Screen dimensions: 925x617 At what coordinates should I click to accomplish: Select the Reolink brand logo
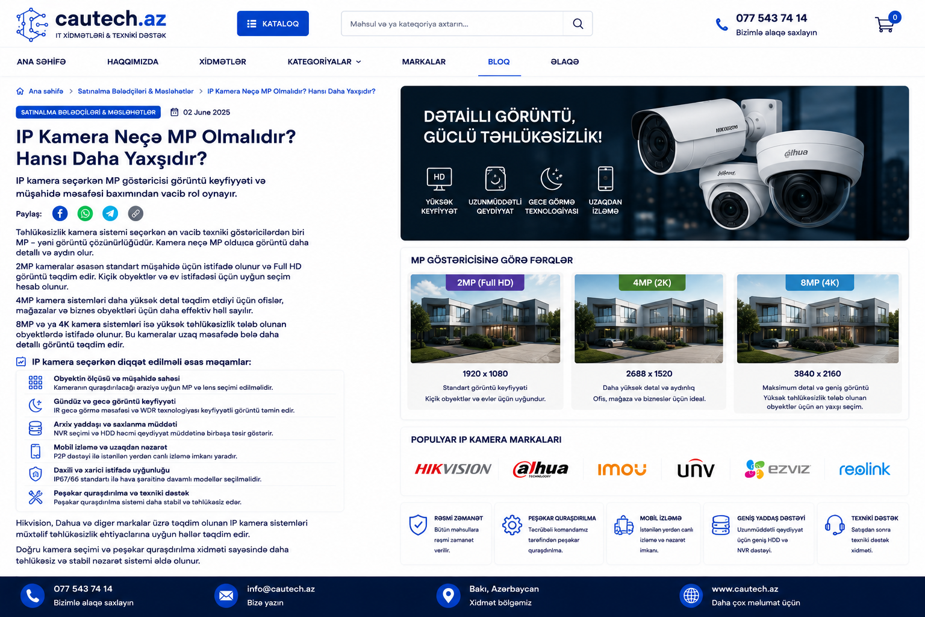(x=864, y=469)
